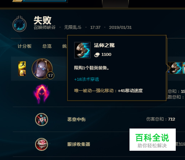Select the lower summoner spell icon
185x160 pixels.
[22, 73]
